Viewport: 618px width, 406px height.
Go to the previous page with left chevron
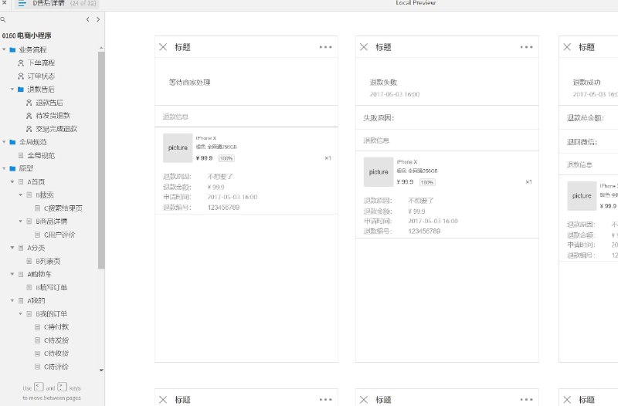coord(87,19)
